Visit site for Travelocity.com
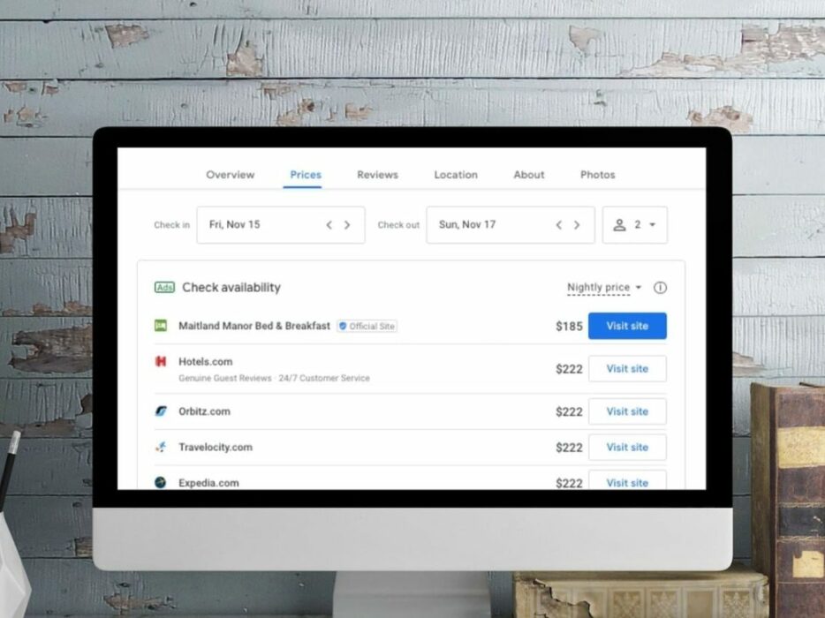Screen dimensions: 825x618 pos(627,447)
